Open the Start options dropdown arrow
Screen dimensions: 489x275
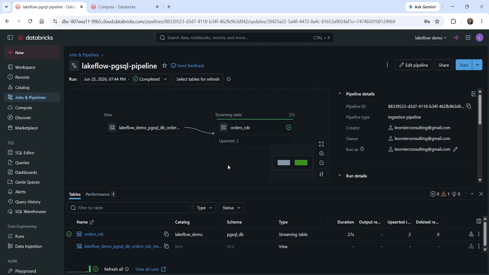pyautogui.click(x=477, y=65)
